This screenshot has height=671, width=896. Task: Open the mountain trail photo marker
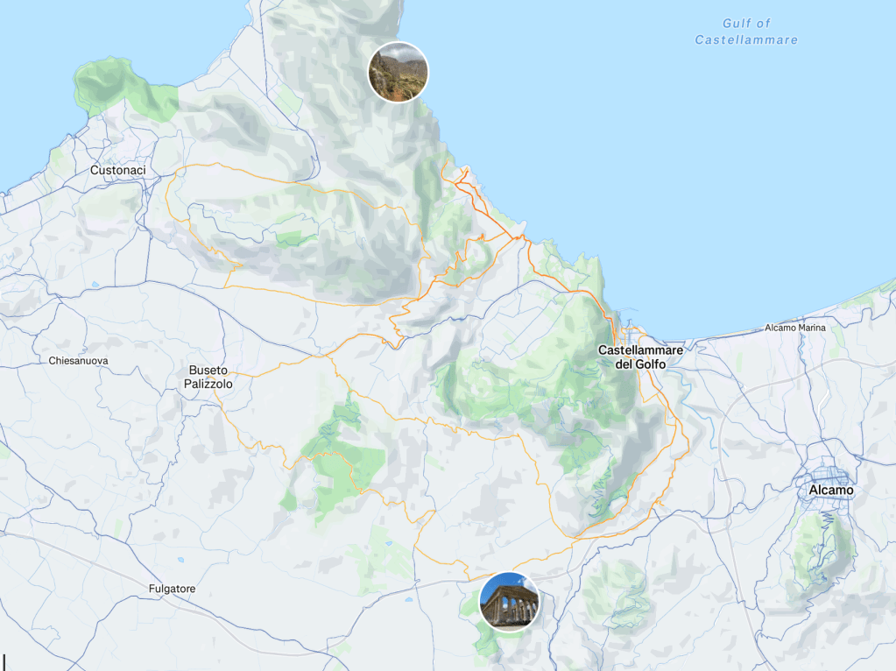(x=398, y=72)
